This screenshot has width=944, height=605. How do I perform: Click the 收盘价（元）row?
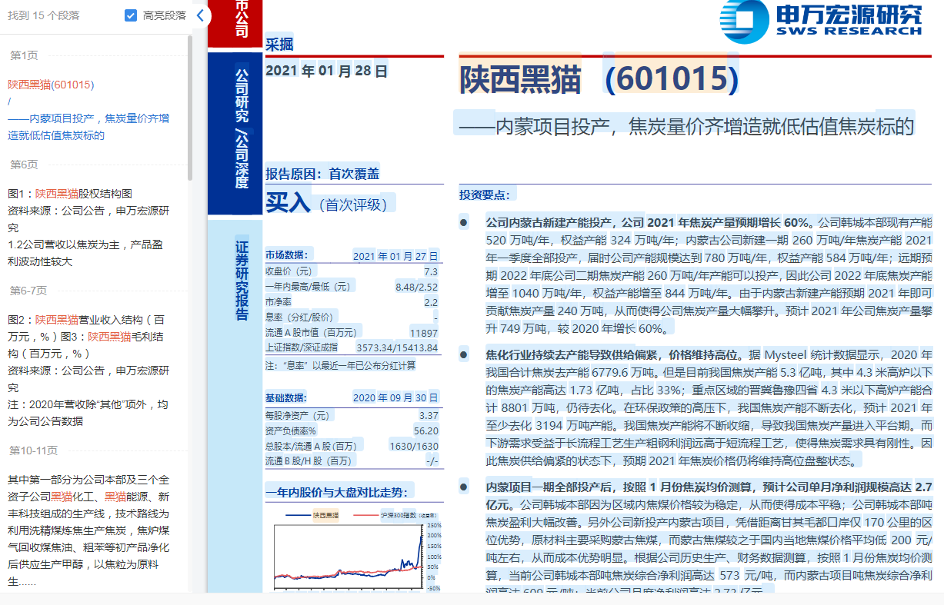(352, 271)
